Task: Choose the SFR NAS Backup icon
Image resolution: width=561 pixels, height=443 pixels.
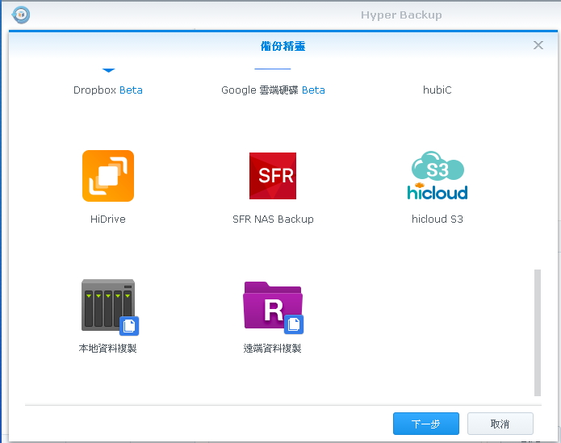Action: pyautogui.click(x=273, y=176)
